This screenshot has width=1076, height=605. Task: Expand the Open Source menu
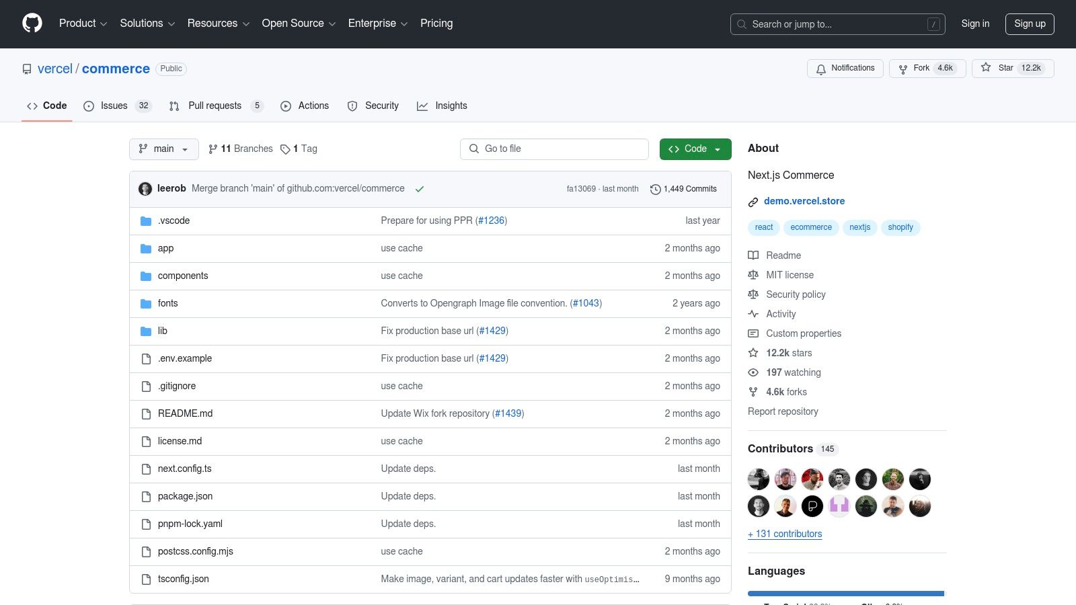click(299, 24)
